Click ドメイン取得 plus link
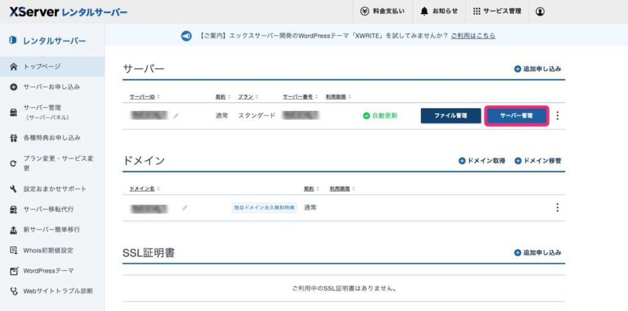628x311 pixels. [482, 161]
